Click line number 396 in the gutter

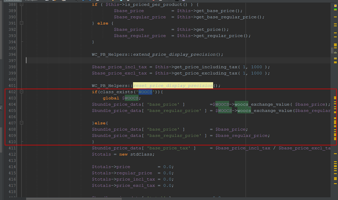click(x=12, y=55)
